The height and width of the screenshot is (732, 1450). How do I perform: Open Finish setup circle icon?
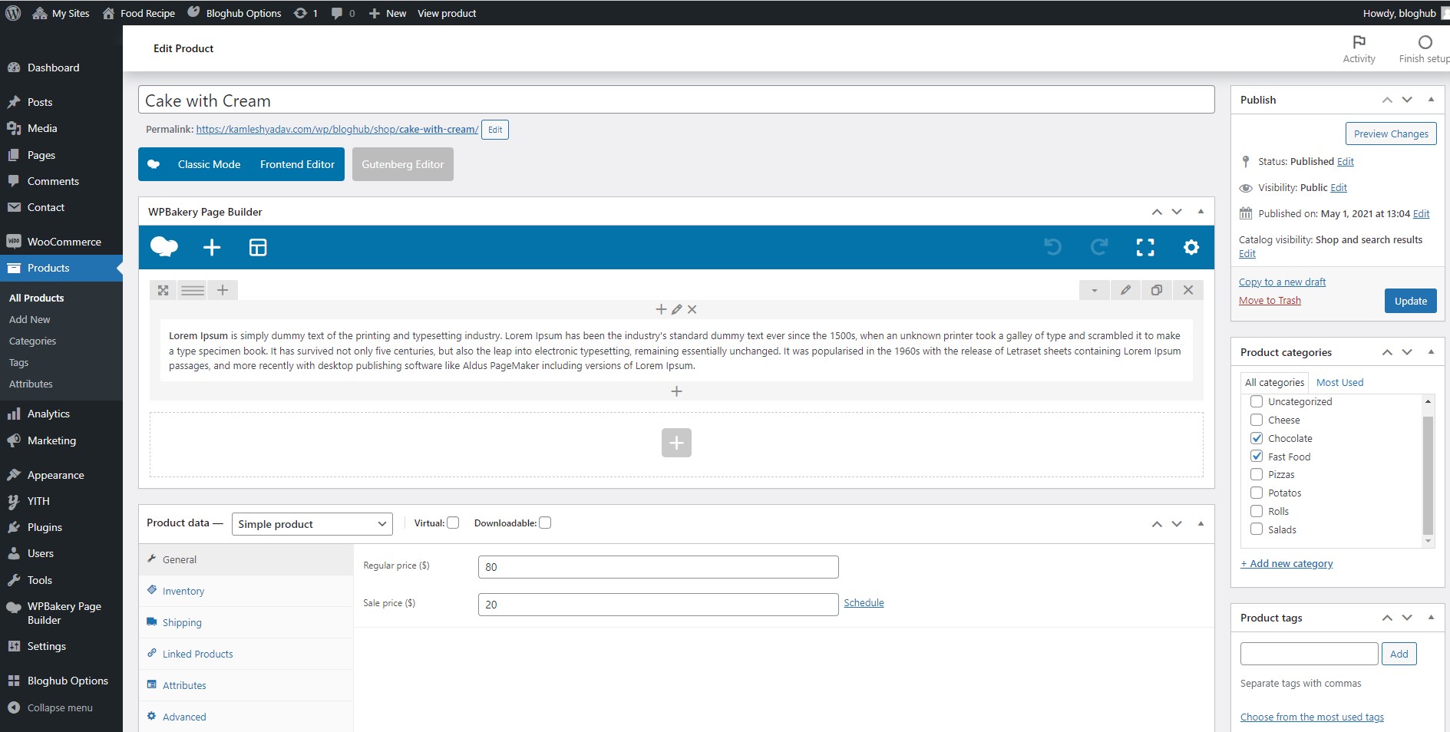[x=1425, y=49]
